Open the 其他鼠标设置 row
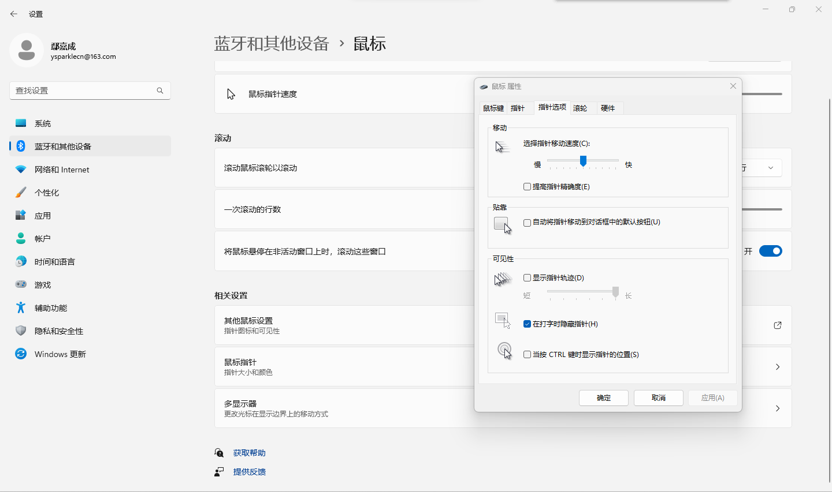 click(503, 325)
